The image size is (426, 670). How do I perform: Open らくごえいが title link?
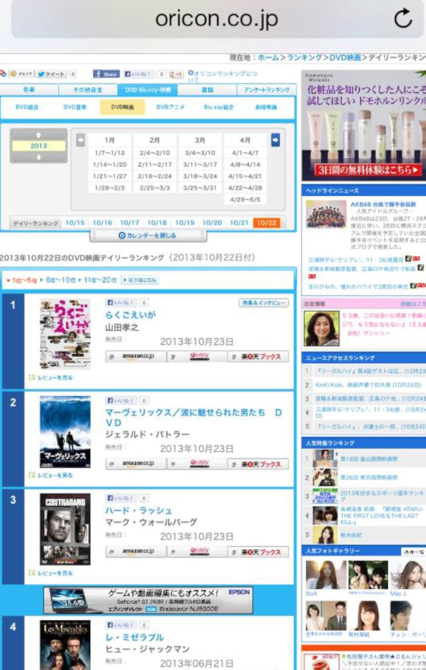click(131, 315)
